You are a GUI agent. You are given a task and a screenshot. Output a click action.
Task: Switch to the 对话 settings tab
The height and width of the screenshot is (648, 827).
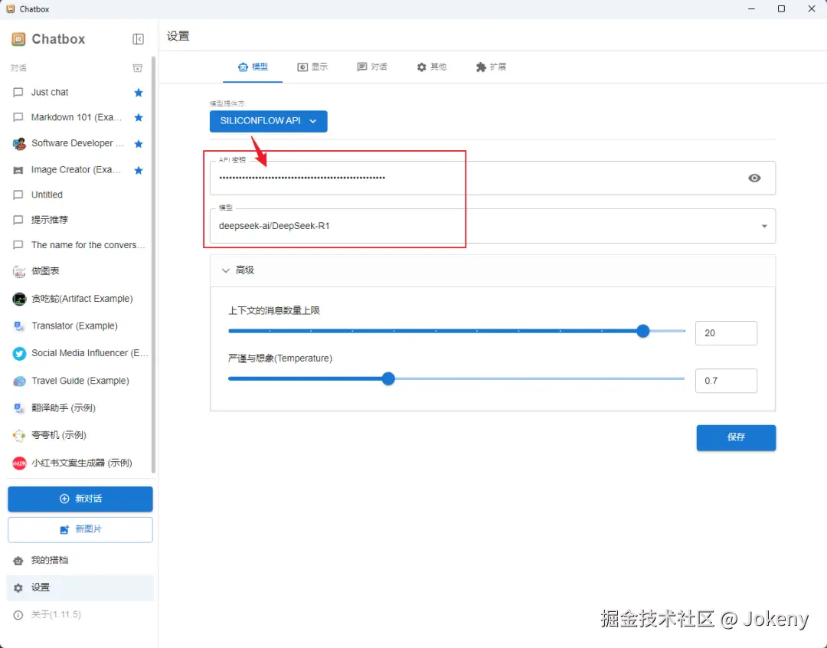tap(372, 67)
